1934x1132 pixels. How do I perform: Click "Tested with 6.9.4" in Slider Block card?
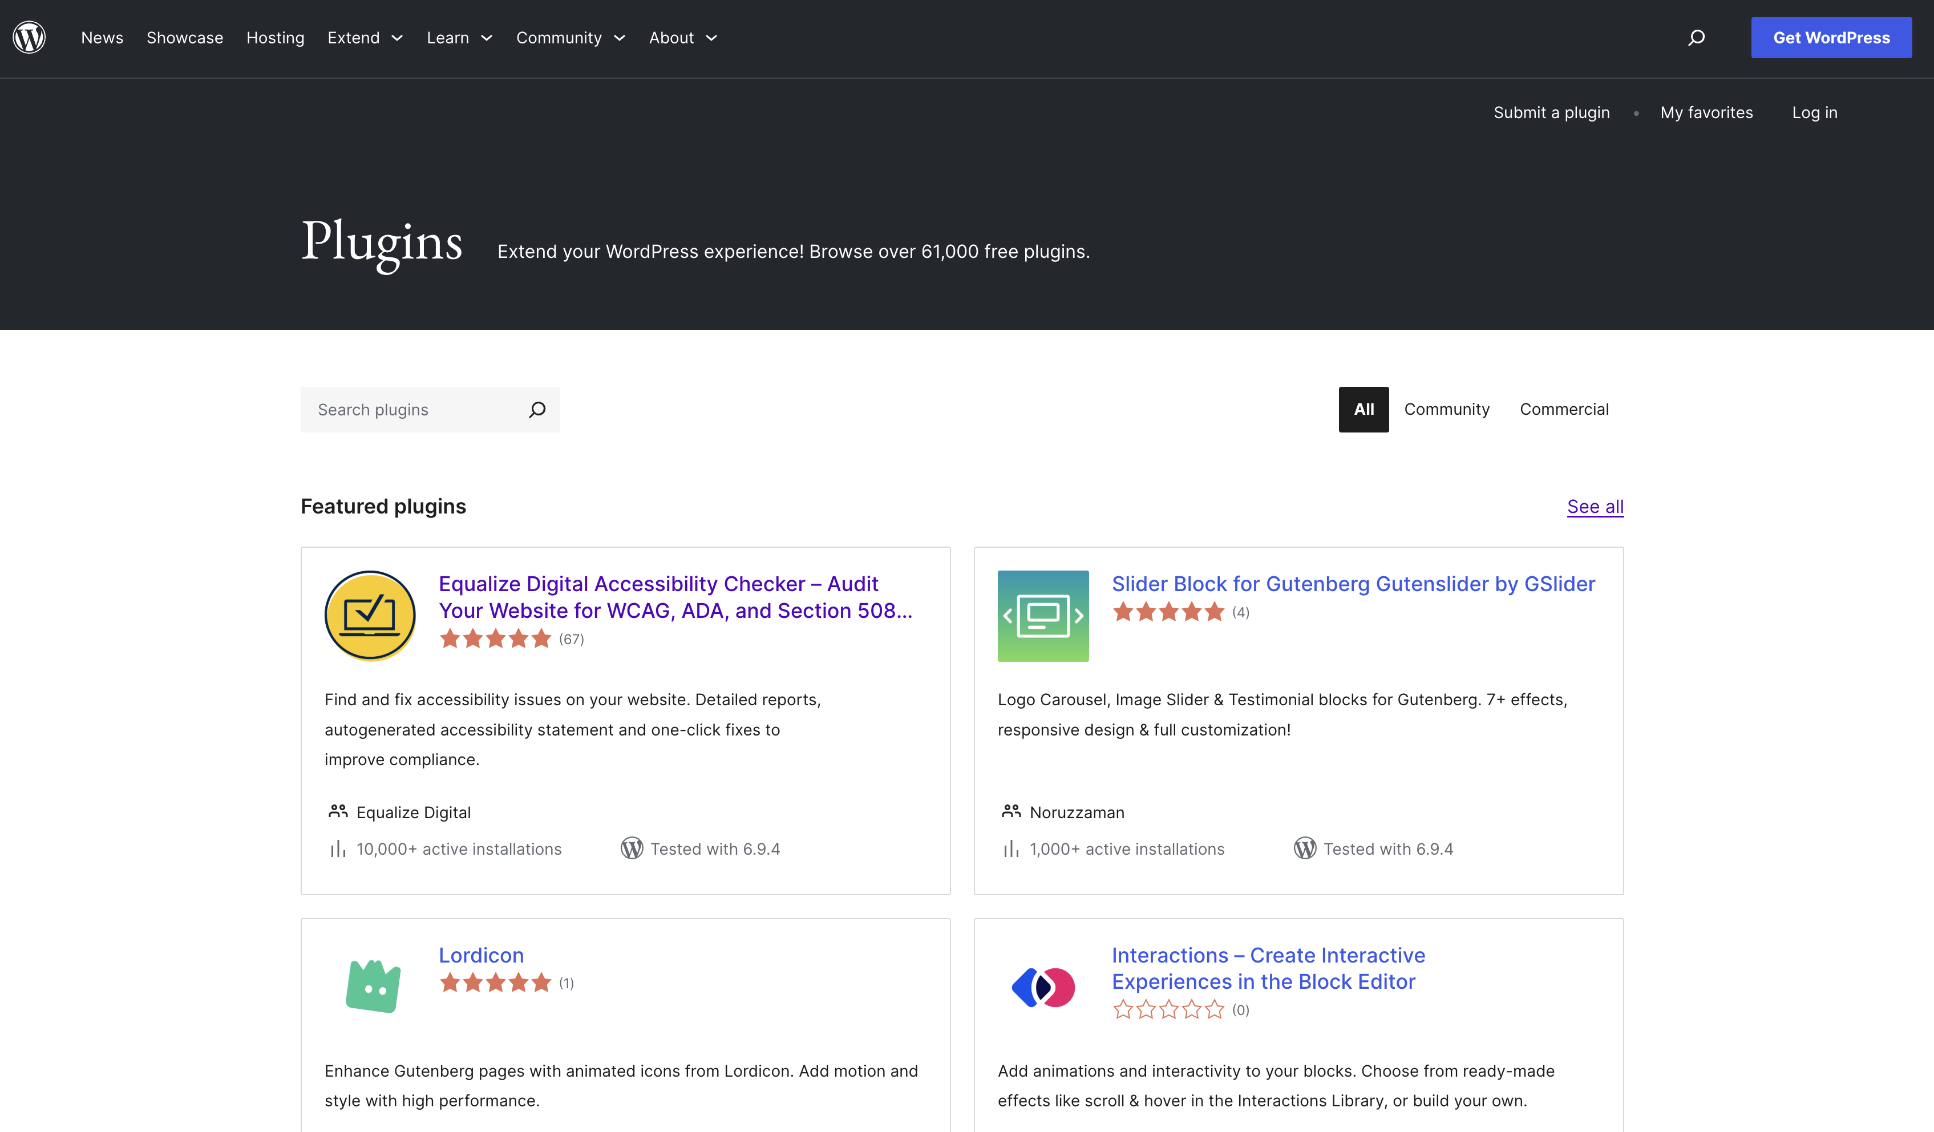[1389, 849]
